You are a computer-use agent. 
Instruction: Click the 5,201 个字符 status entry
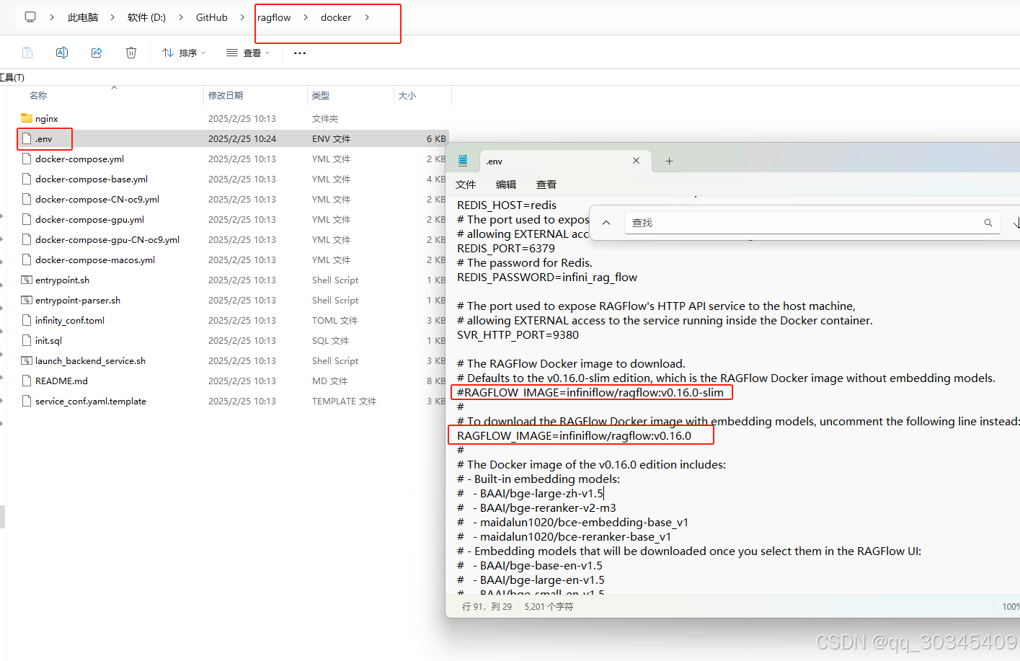[x=549, y=606]
